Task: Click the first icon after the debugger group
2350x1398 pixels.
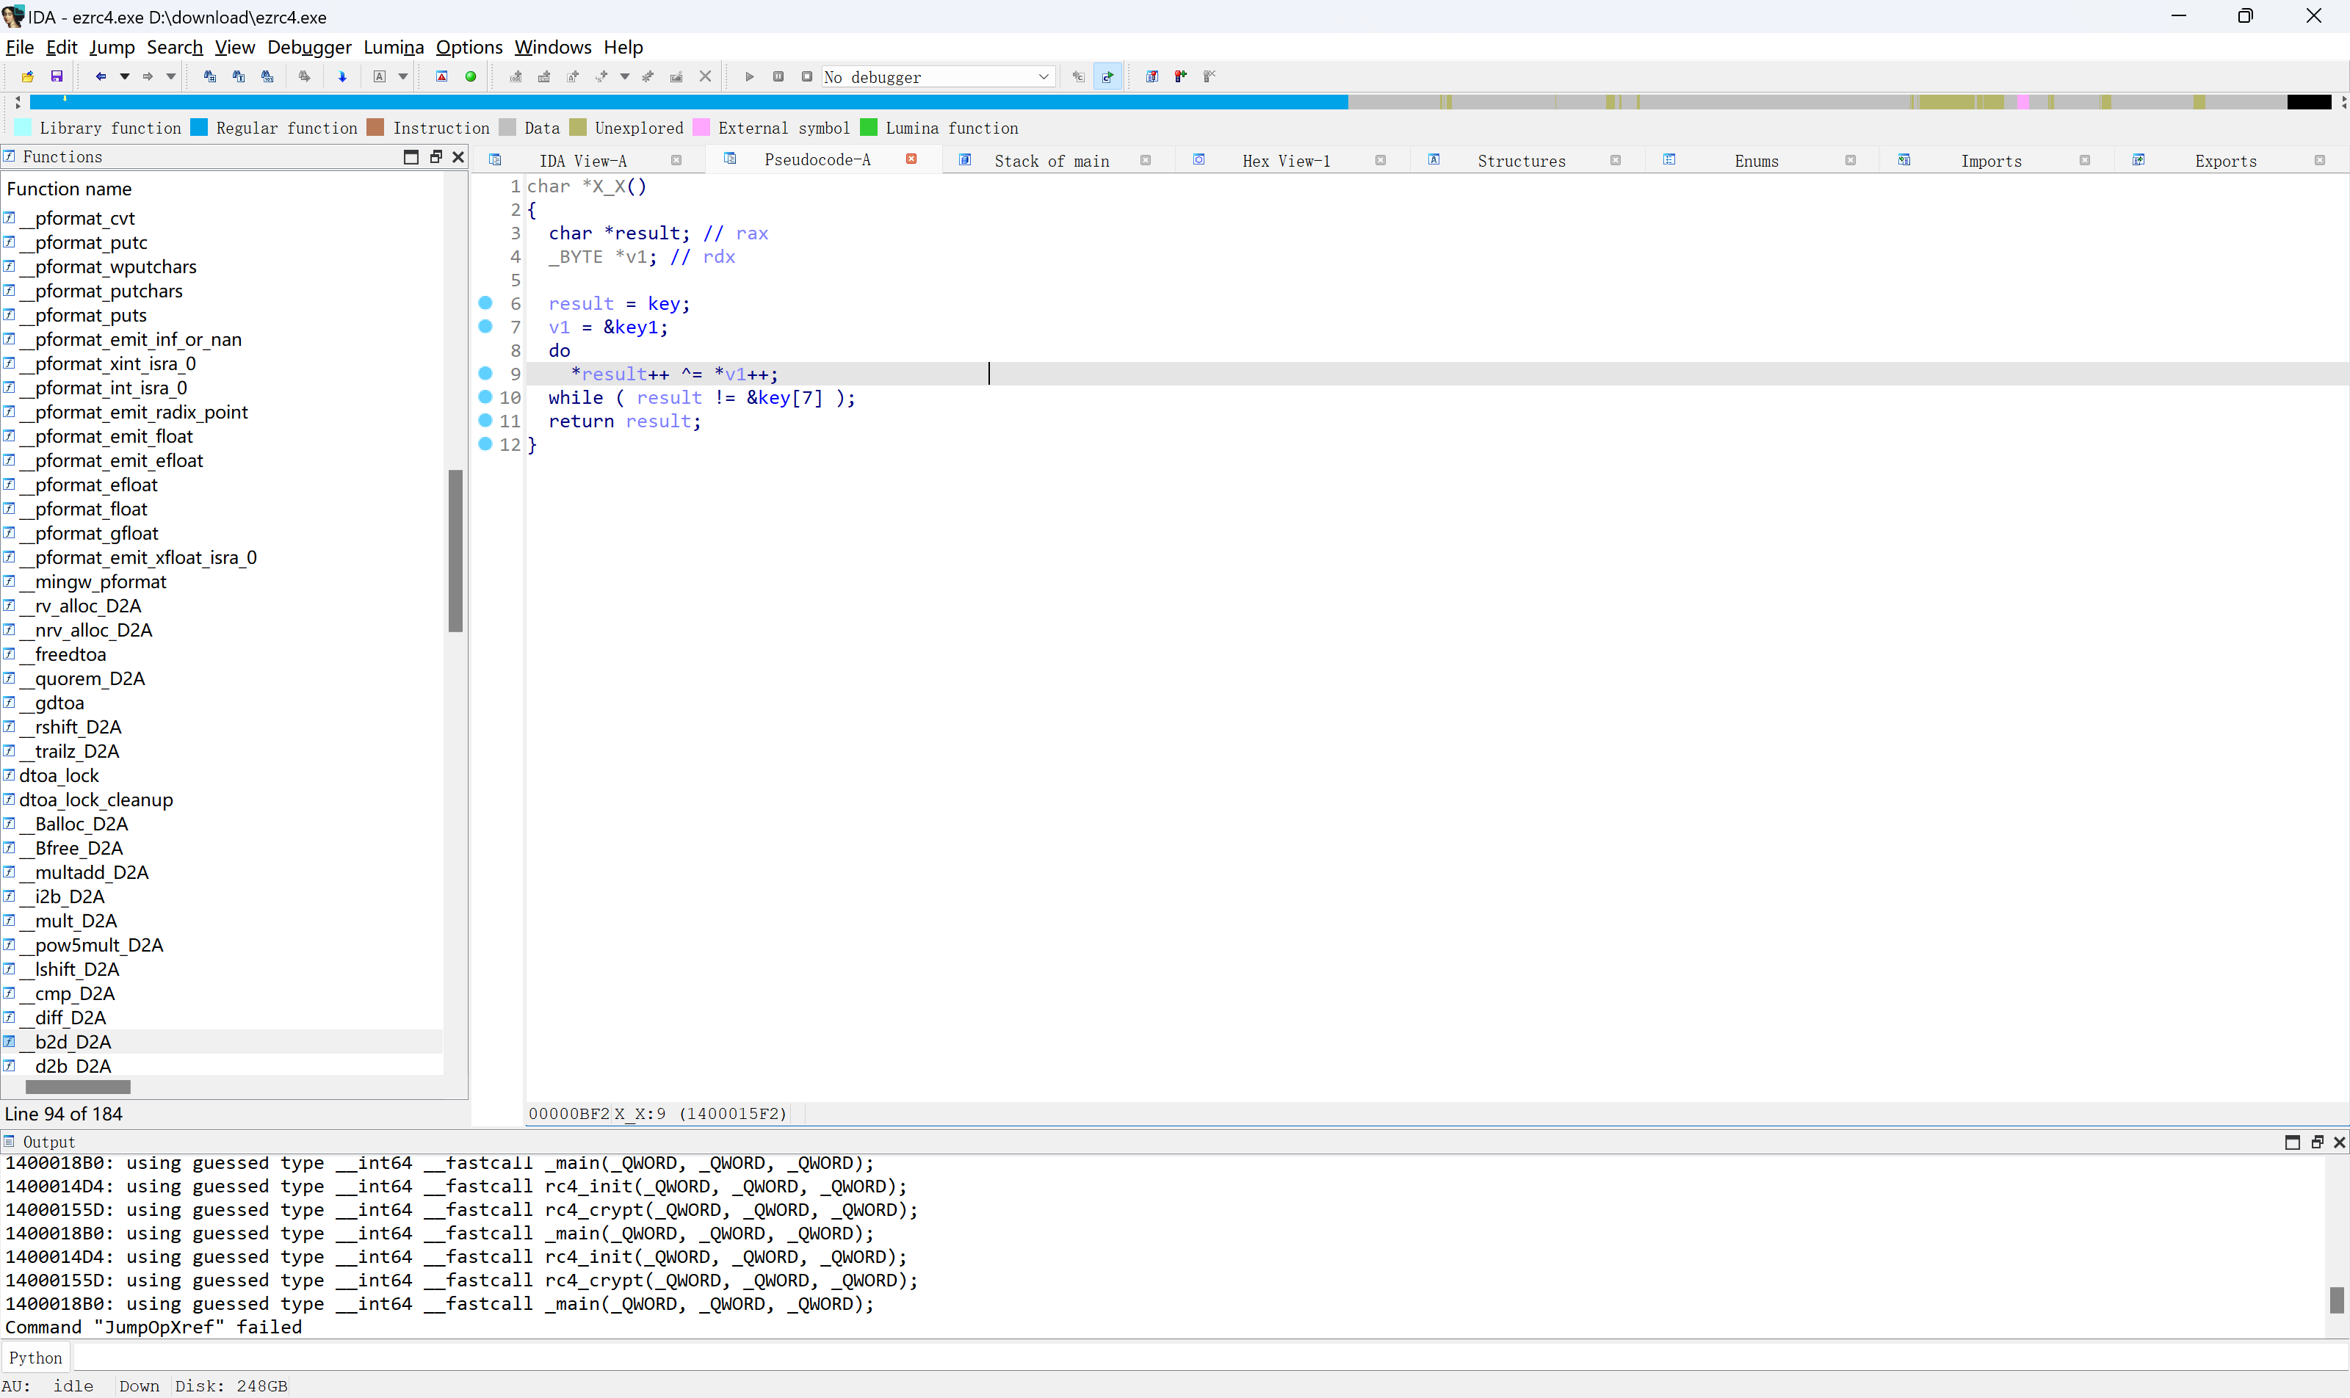Action: pyautogui.click(x=1151, y=76)
